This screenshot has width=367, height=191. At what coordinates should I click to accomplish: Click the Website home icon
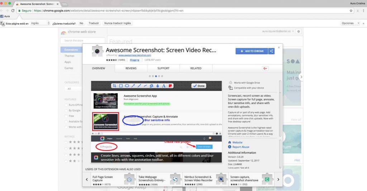pyautogui.click(x=230, y=142)
